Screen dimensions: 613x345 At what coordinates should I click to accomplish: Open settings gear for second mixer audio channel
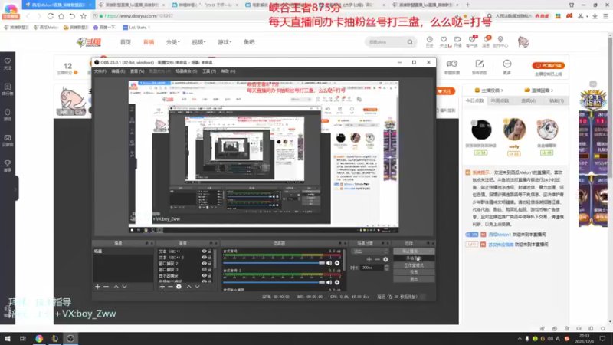point(337,282)
